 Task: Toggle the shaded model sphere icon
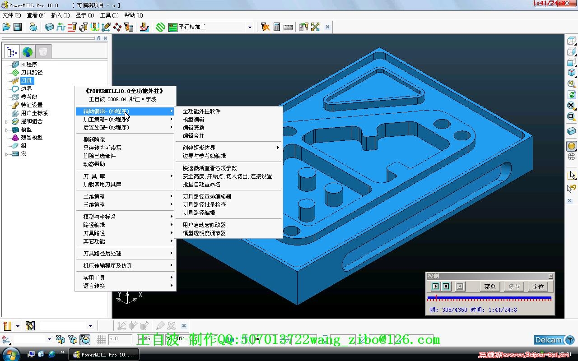pyautogui.click(x=572, y=146)
